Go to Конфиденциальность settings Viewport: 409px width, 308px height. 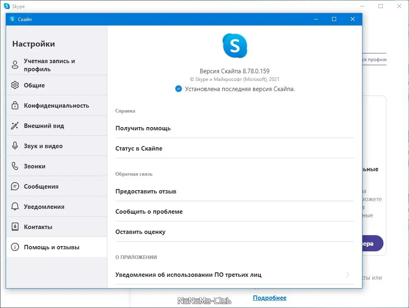click(57, 105)
